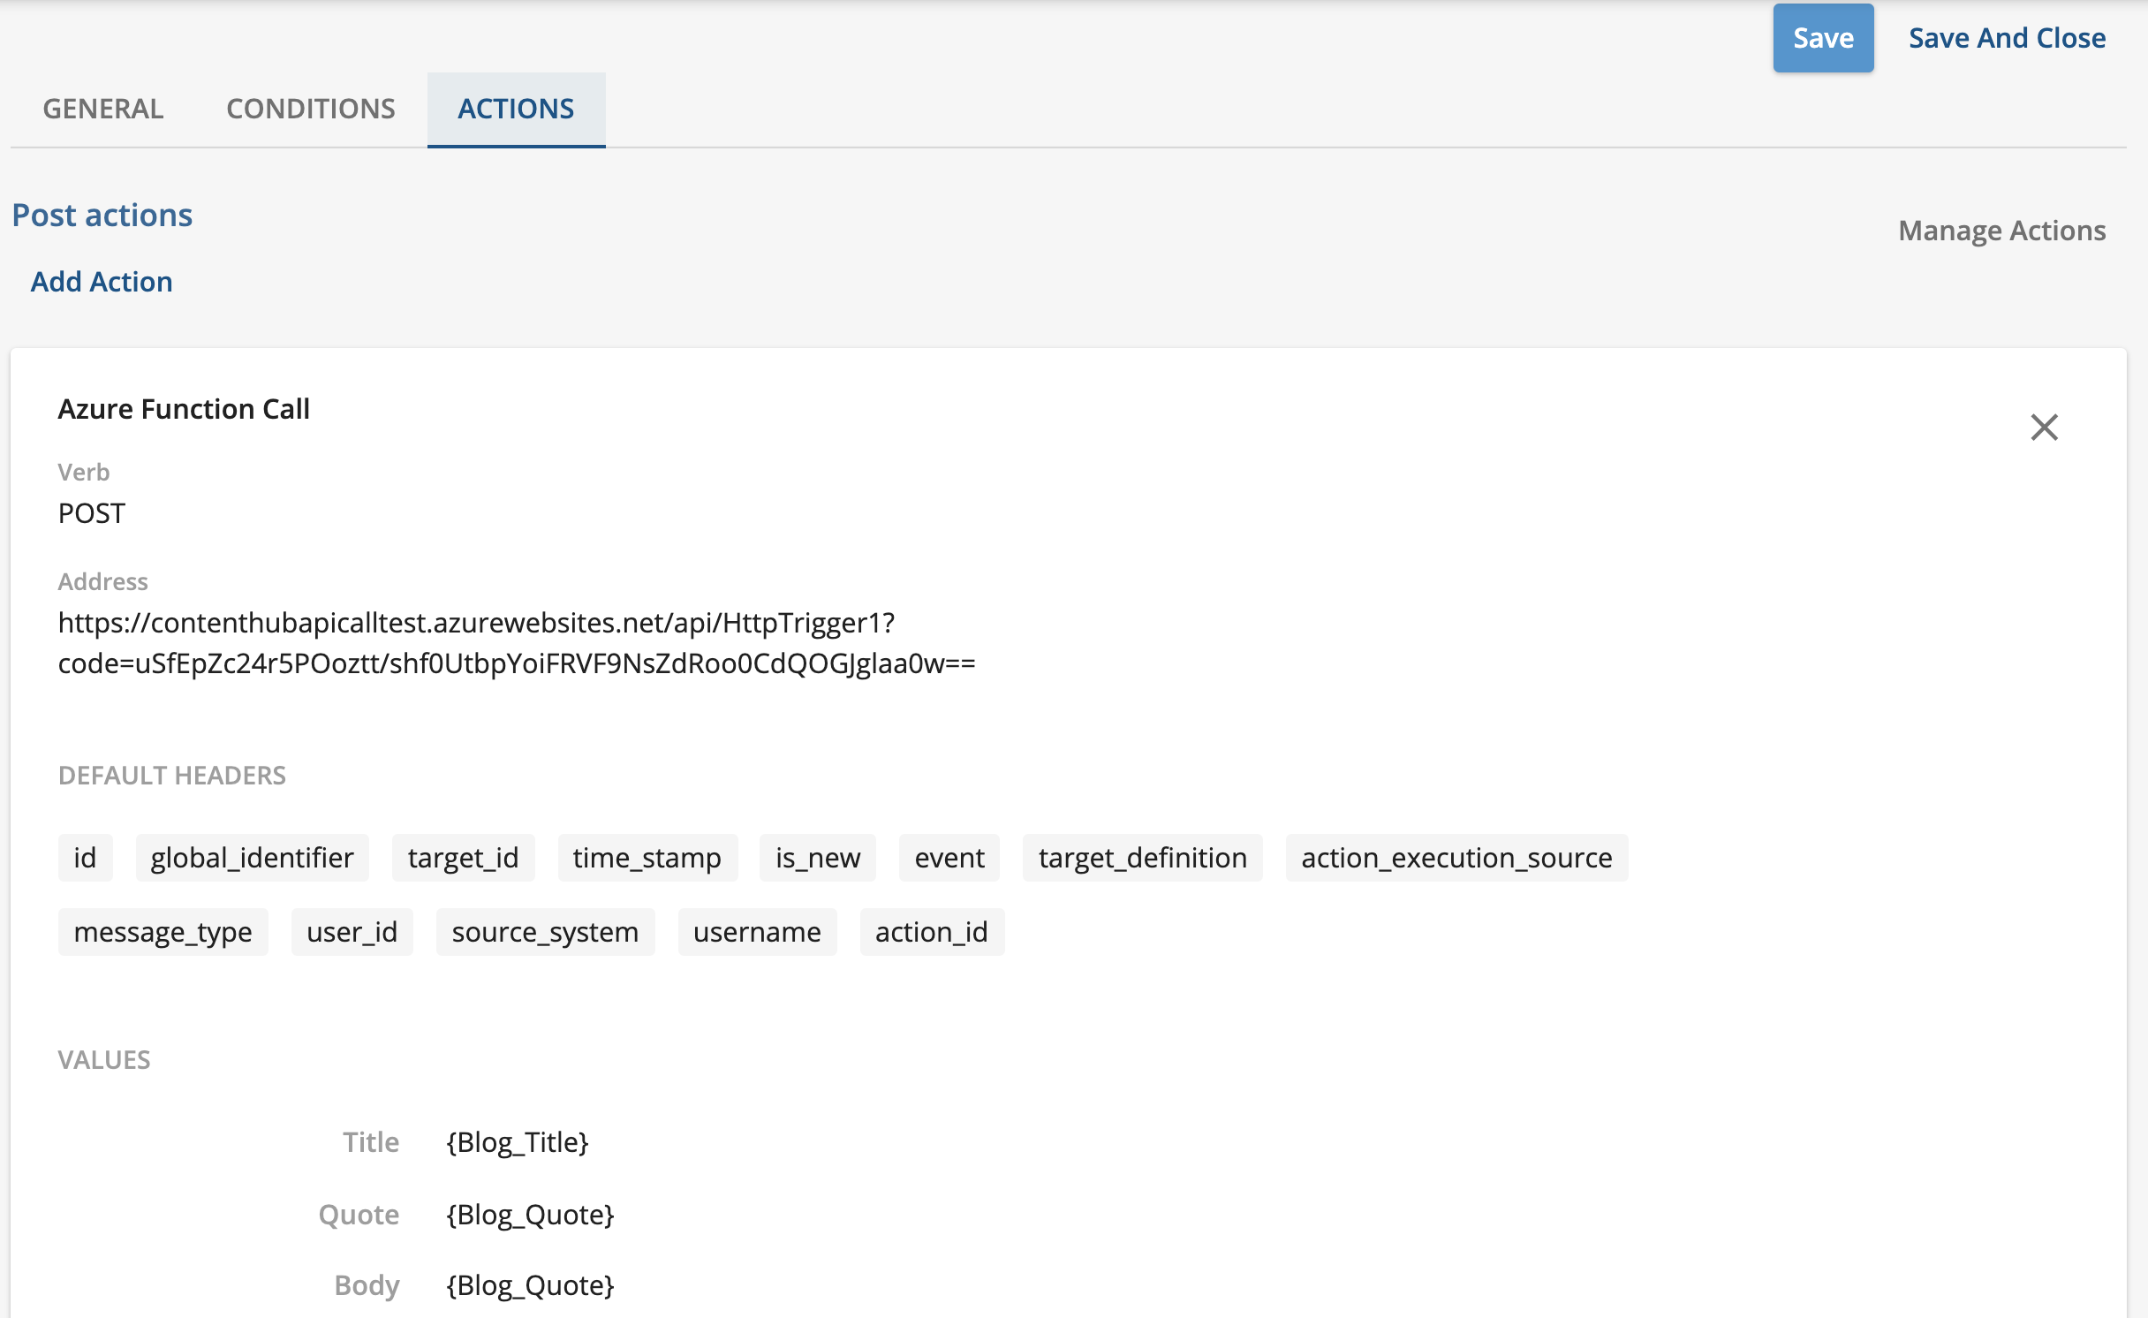Click the Body row's {Blog_Quote} value
Screen dimensions: 2148x1318
coord(530,1285)
